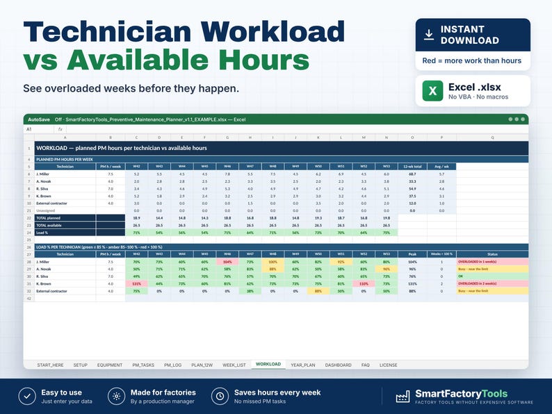Switch to the SETUP sheet tab
552x414 pixels.
(80, 365)
